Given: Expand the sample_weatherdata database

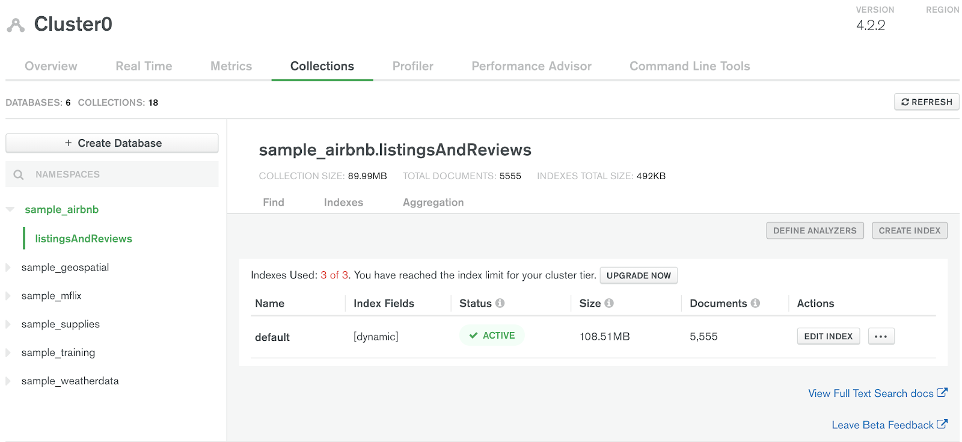Looking at the screenshot, I should point(8,381).
